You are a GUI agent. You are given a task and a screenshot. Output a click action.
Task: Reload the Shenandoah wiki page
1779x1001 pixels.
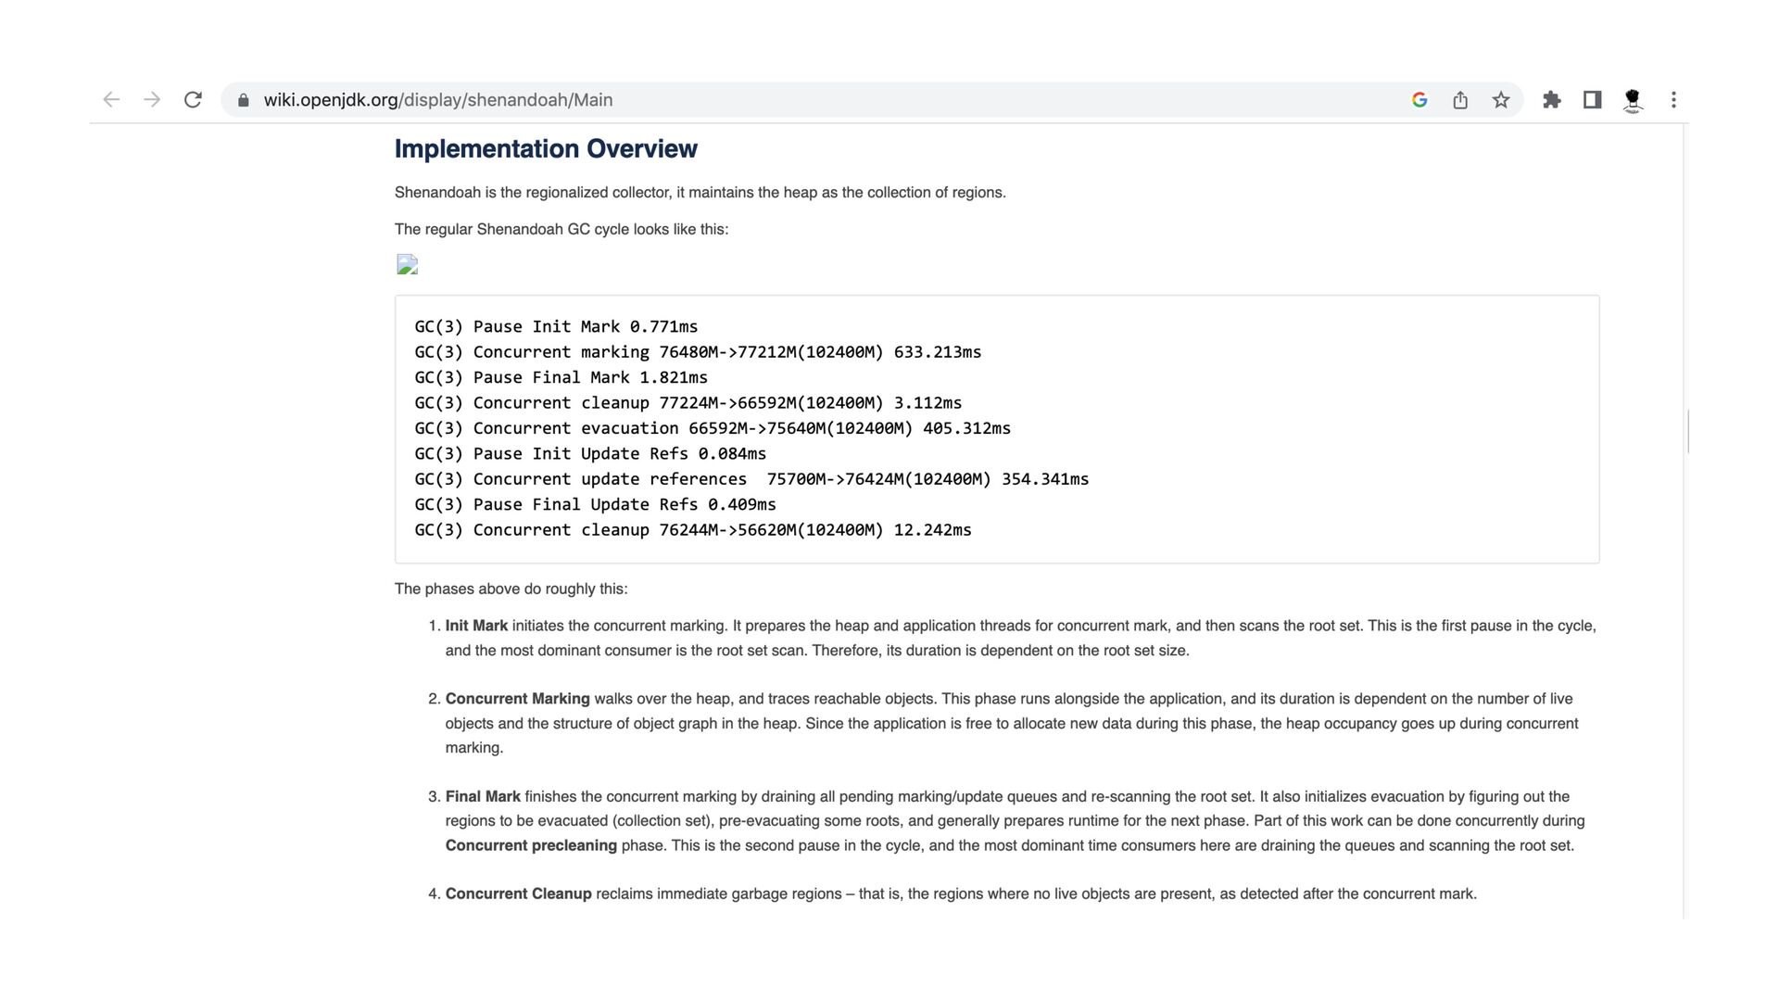193,100
